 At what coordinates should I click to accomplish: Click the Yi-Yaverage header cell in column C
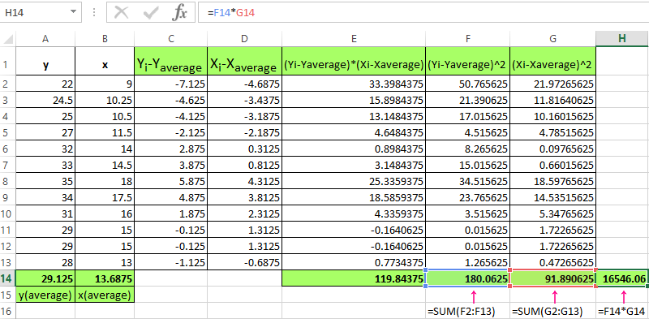170,62
